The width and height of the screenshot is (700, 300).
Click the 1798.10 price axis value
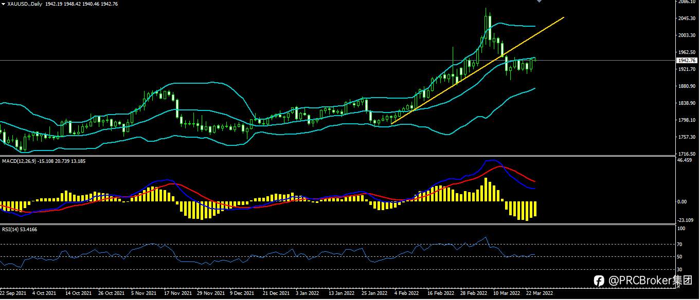point(687,121)
